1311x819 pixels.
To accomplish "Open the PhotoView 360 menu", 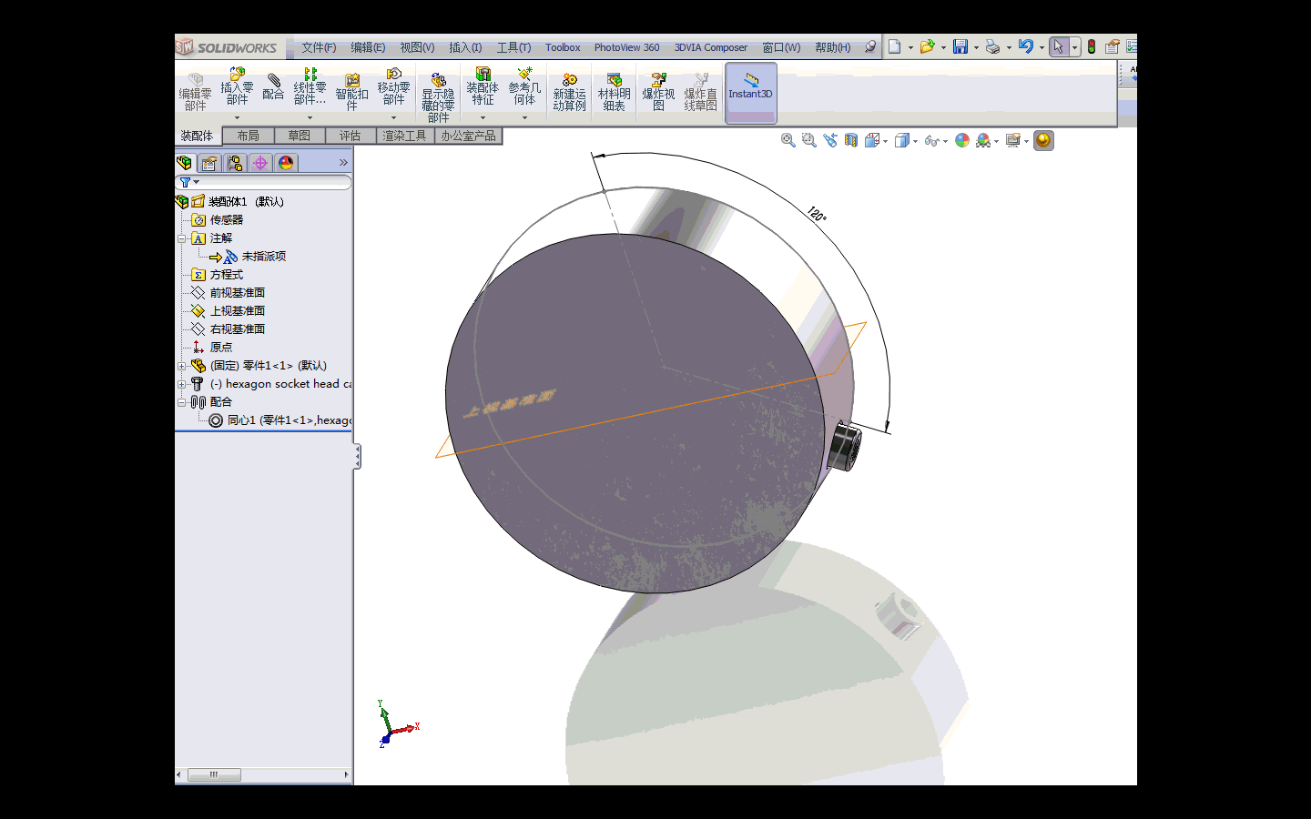I will point(626,47).
